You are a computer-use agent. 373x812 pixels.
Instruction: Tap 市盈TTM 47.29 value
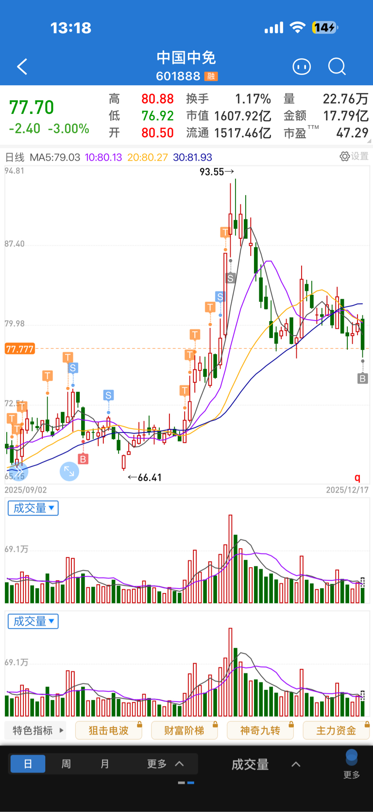(x=352, y=133)
